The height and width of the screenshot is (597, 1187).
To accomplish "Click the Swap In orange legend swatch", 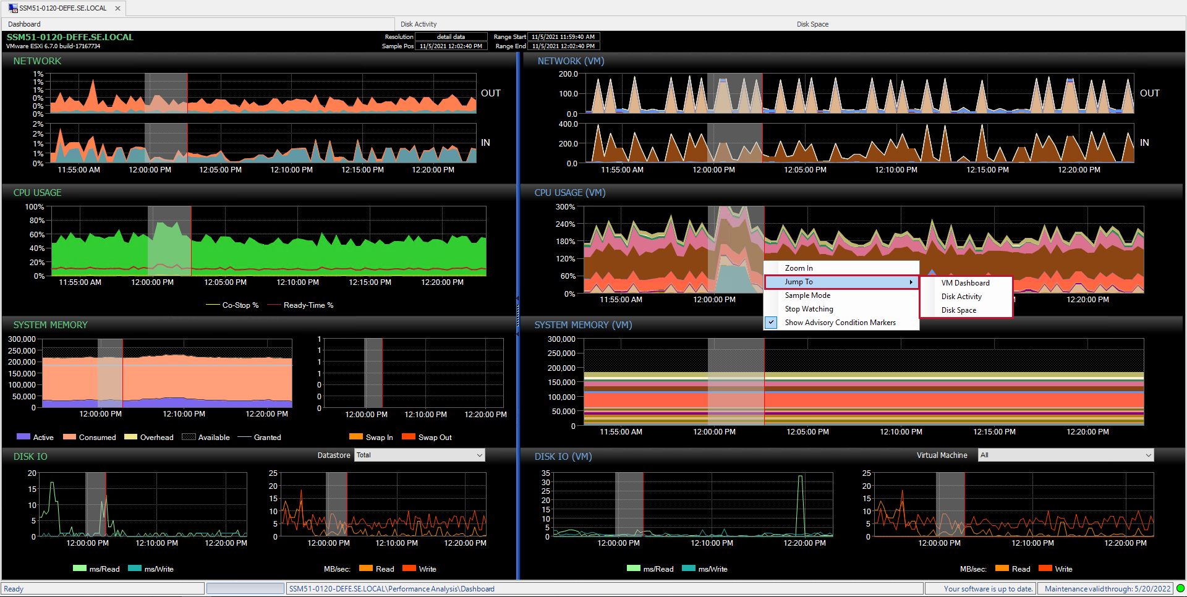I will tap(356, 437).
